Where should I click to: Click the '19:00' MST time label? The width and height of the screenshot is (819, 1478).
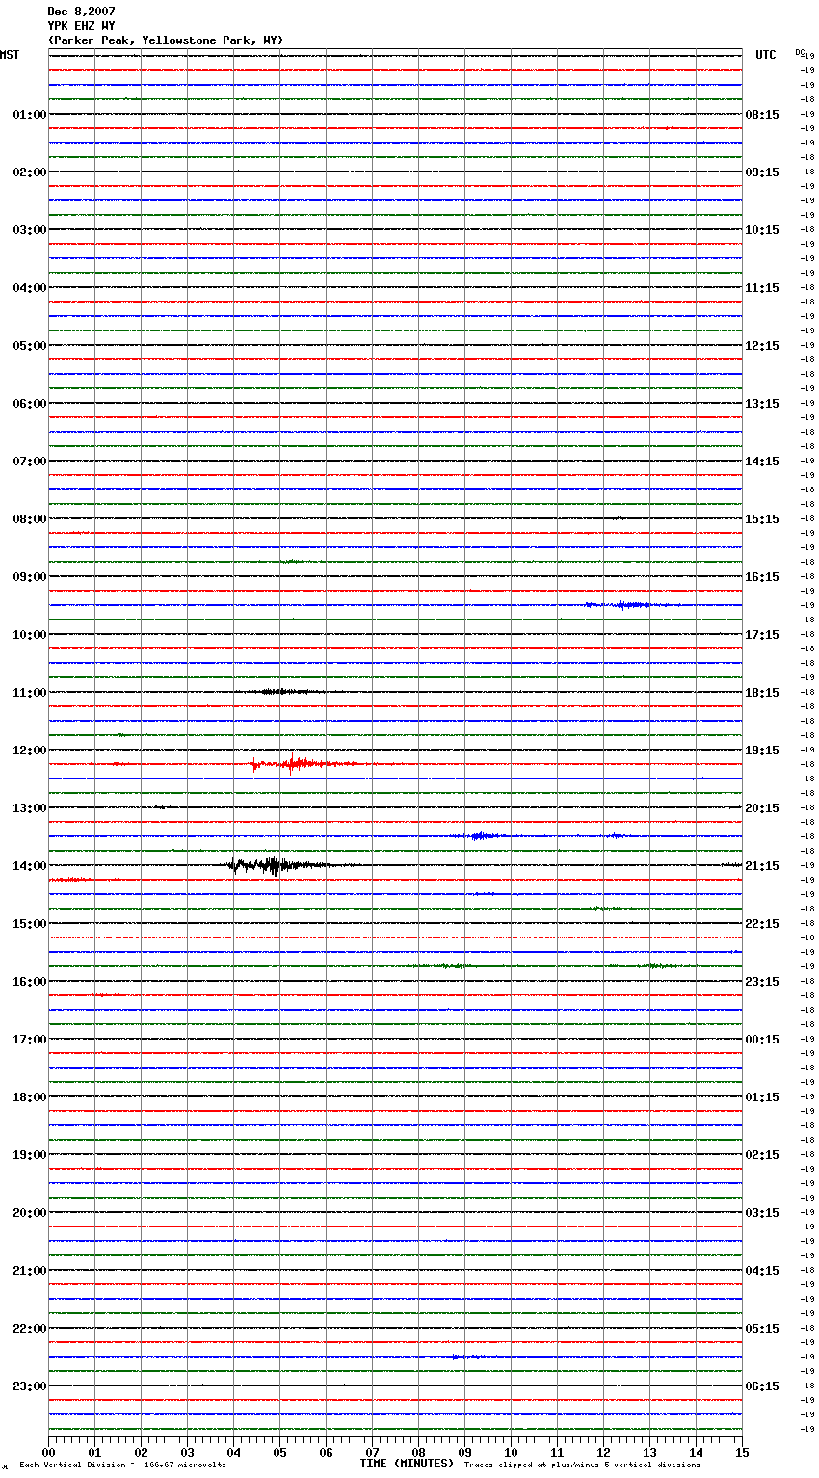click(30, 1155)
